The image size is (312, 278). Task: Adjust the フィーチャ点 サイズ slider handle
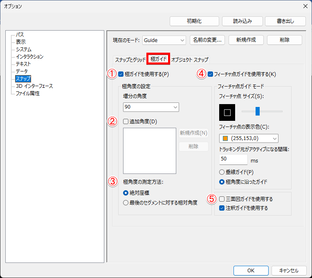[x=258, y=111]
